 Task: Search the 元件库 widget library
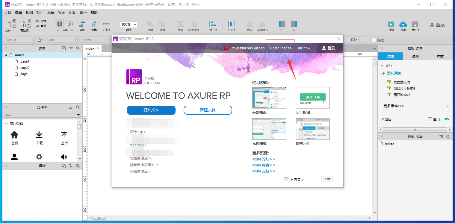(78, 107)
